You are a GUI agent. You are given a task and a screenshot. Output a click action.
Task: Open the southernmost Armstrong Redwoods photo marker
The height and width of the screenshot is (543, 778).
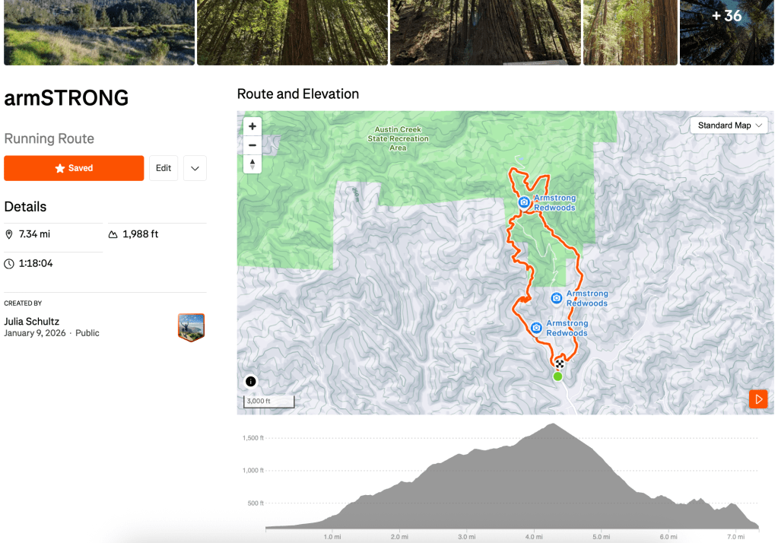click(x=536, y=328)
